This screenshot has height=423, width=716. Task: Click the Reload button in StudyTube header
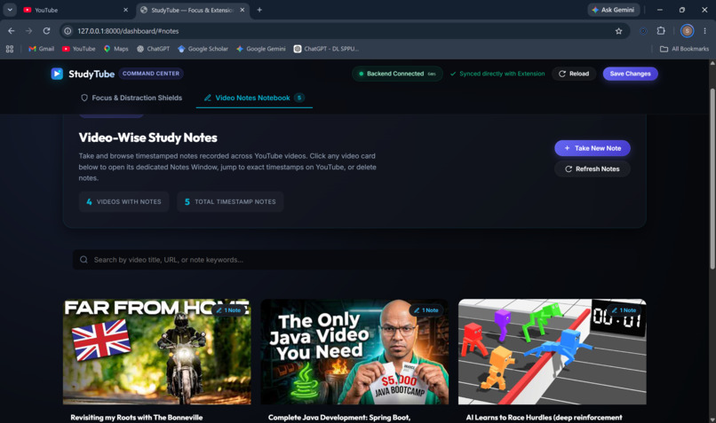574,74
